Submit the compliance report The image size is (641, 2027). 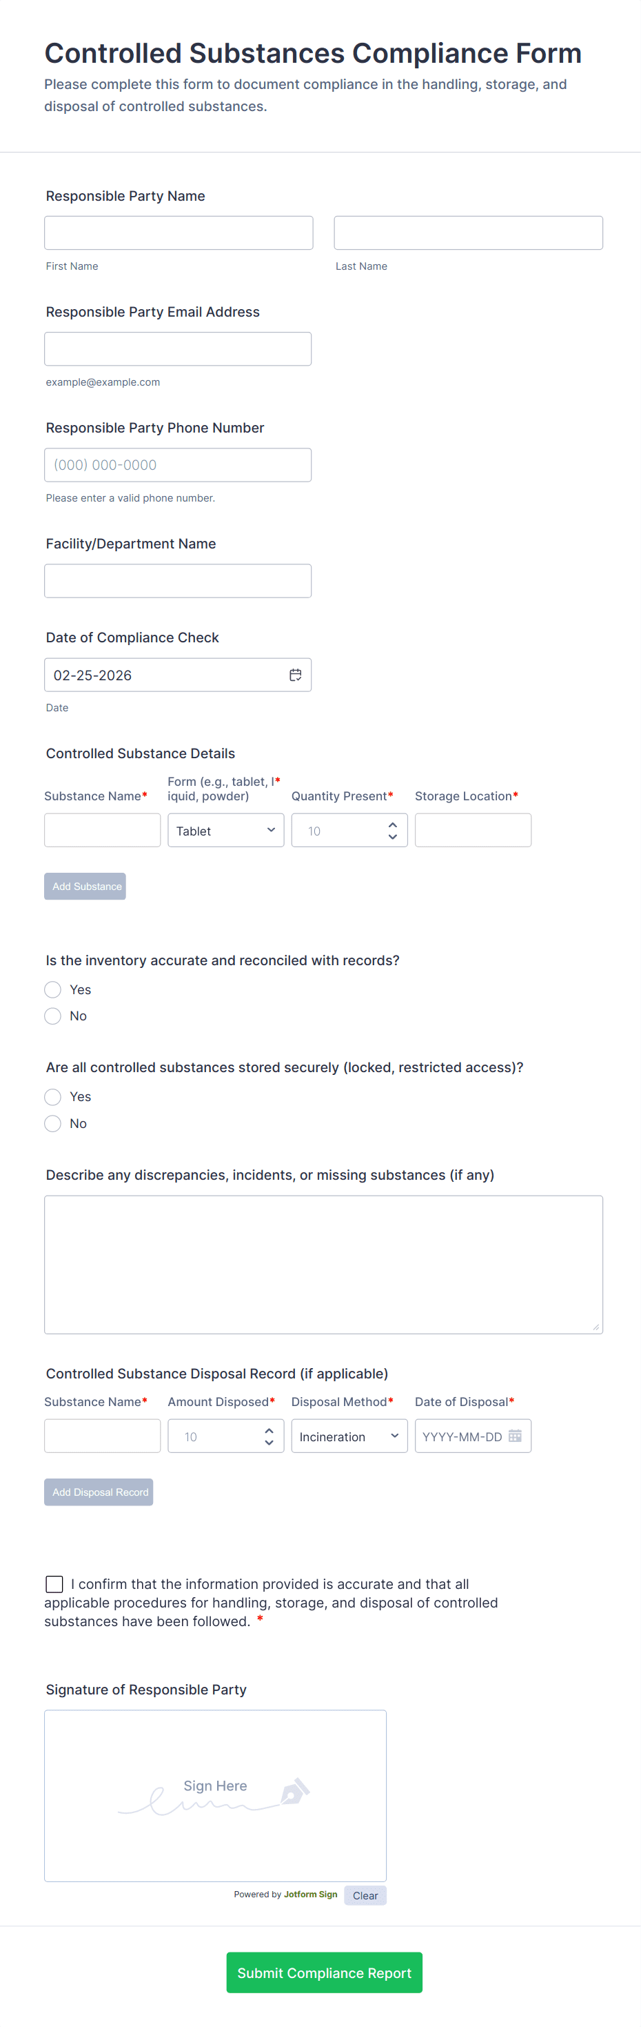[324, 1972]
